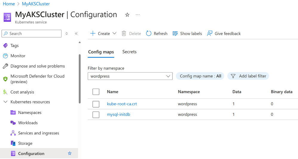This screenshot has width=298, height=159.
Task: Click the wordpress namespace cell for mysql-initdb
Action: 187,115
